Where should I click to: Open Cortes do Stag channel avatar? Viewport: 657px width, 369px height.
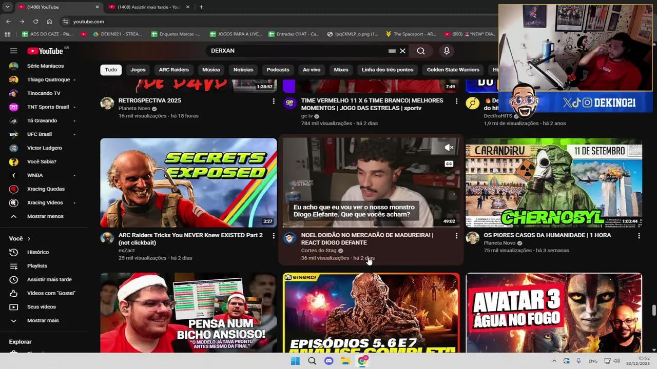(290, 238)
